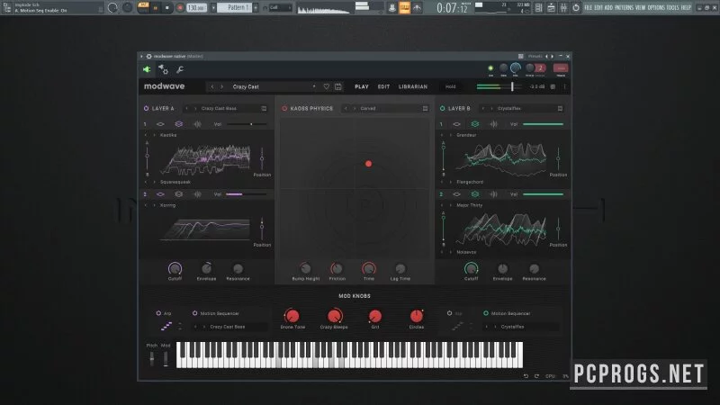Open FL Studio Pattern 1 selector
The height and width of the screenshot is (405, 720).
click(236, 8)
